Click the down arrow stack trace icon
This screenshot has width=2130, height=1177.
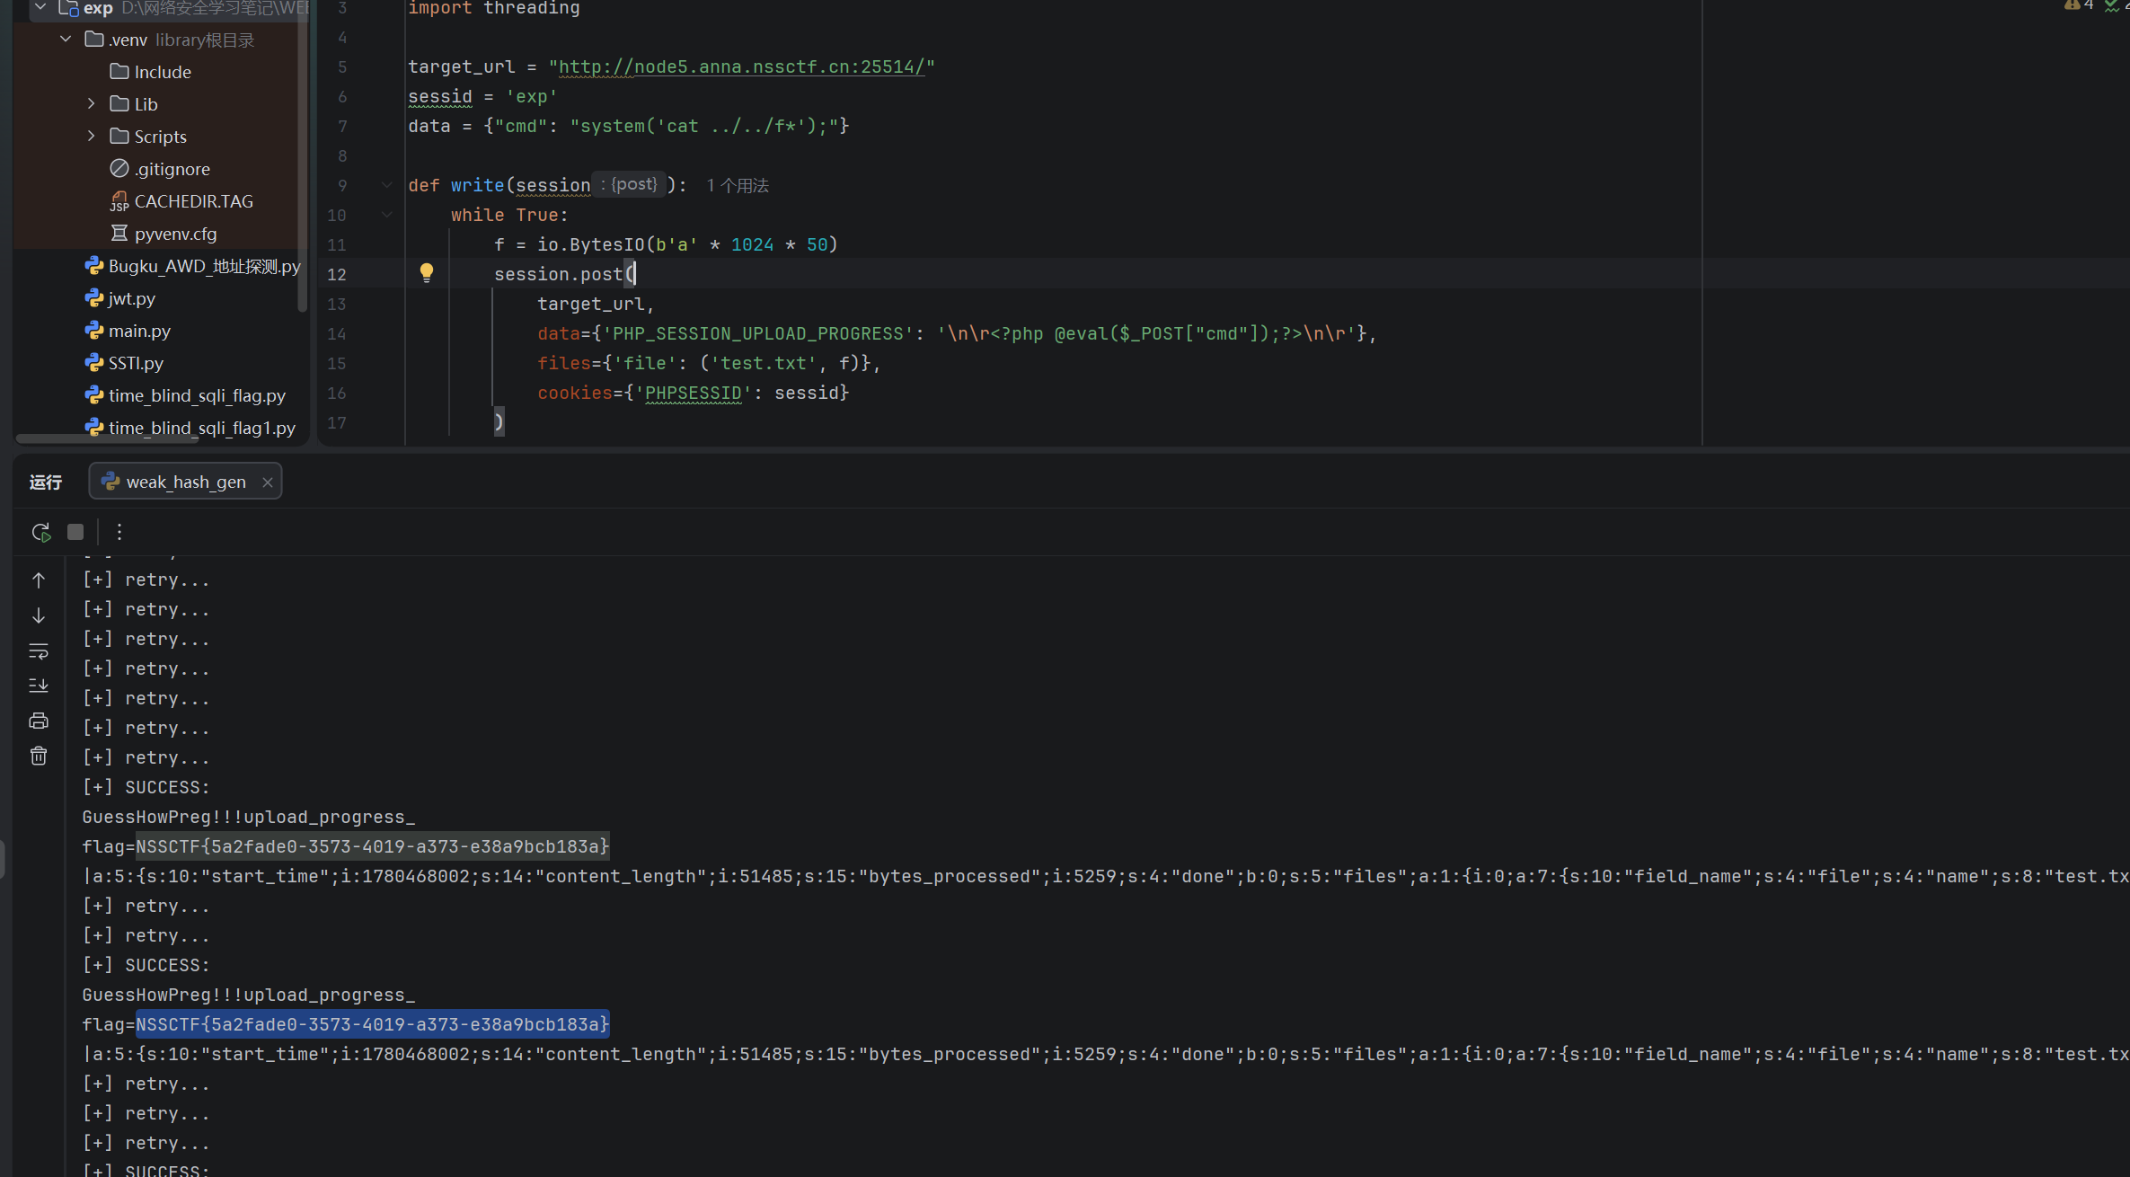39,615
